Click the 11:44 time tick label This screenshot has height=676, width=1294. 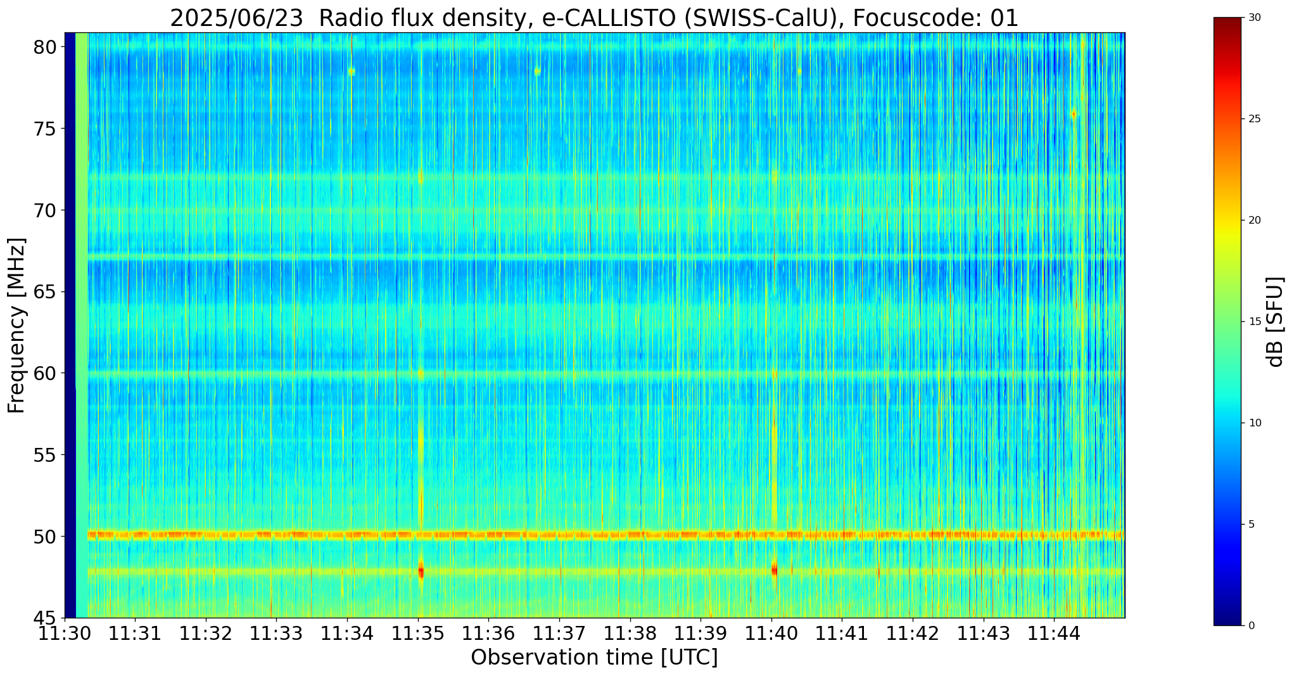(1054, 634)
